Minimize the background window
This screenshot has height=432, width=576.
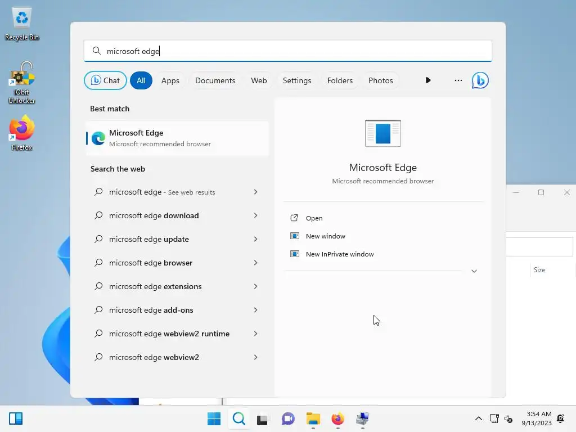click(516, 192)
